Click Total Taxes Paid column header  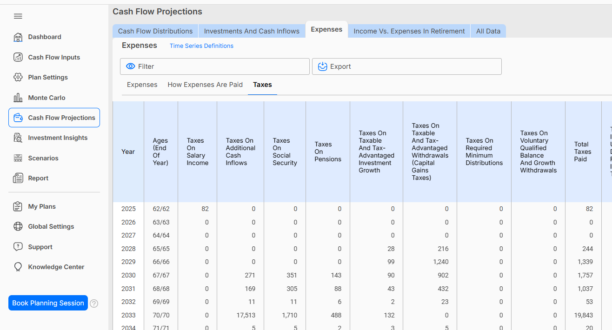(x=583, y=152)
